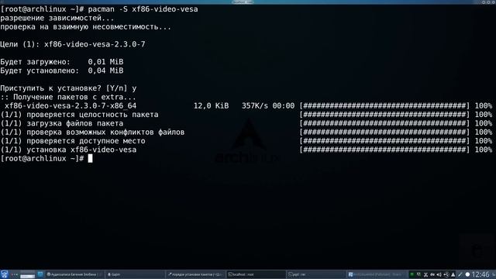
Task: Open the KDE application launcher
Action: pos(4,274)
